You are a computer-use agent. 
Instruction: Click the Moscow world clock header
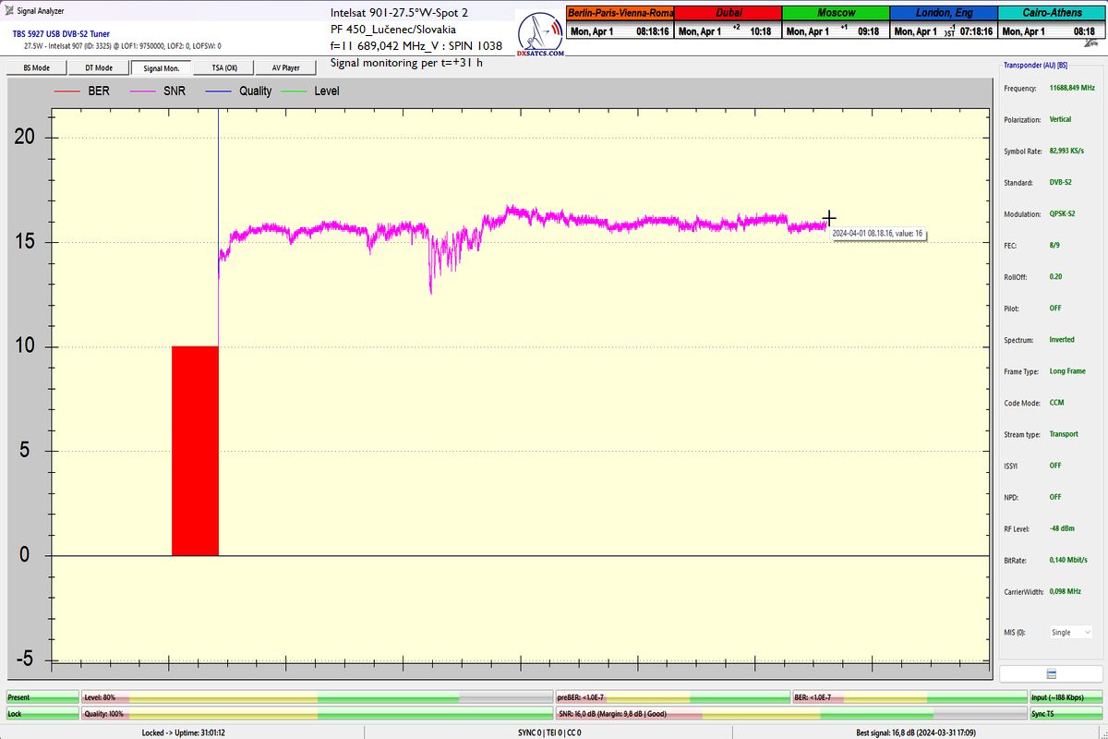[x=835, y=13]
